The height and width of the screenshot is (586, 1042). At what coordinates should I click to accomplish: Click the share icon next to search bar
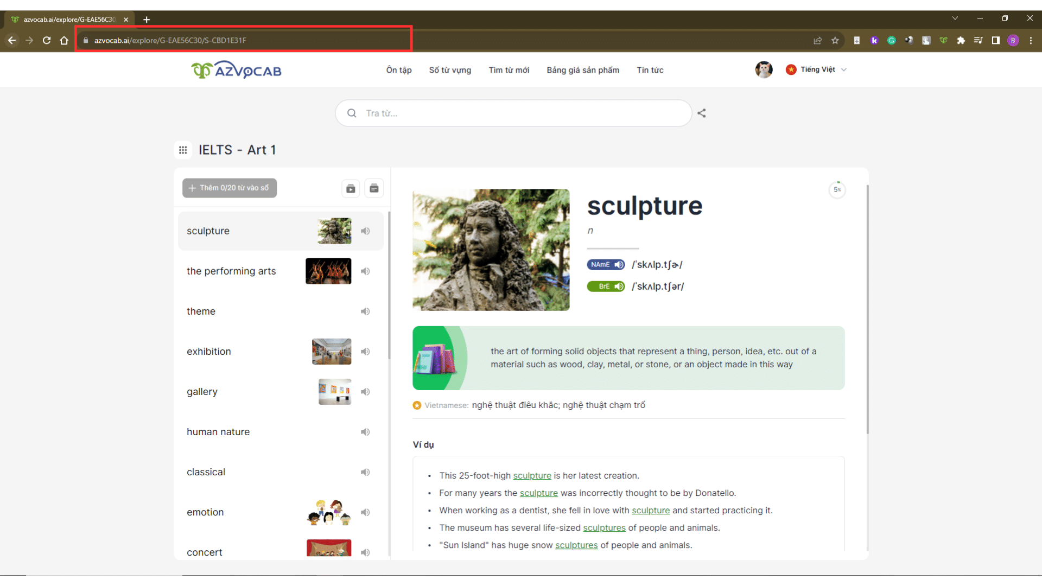pos(701,113)
